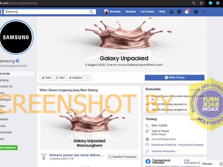Click the Komunitas section heading
The width and height of the screenshot is (223, 167).
pyautogui.click(x=153, y=89)
